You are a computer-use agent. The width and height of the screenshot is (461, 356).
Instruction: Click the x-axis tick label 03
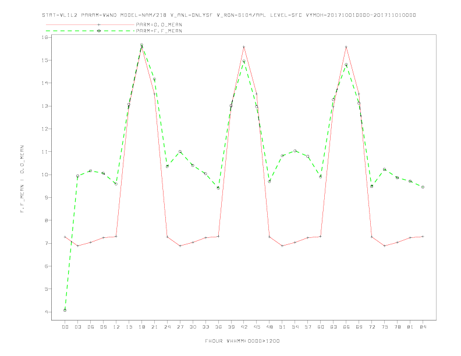point(77,327)
